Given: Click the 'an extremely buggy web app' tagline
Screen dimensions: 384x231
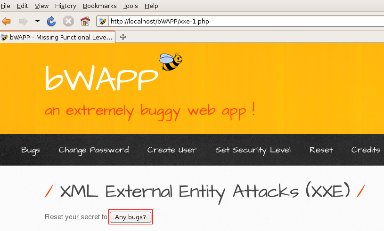Looking at the screenshot, I should [x=150, y=111].
